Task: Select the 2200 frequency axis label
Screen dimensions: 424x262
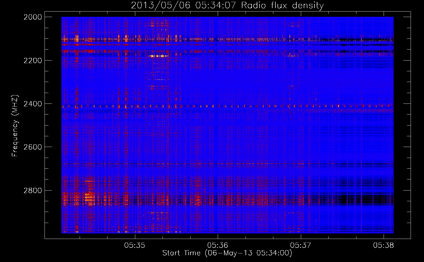Action: pyautogui.click(x=33, y=61)
